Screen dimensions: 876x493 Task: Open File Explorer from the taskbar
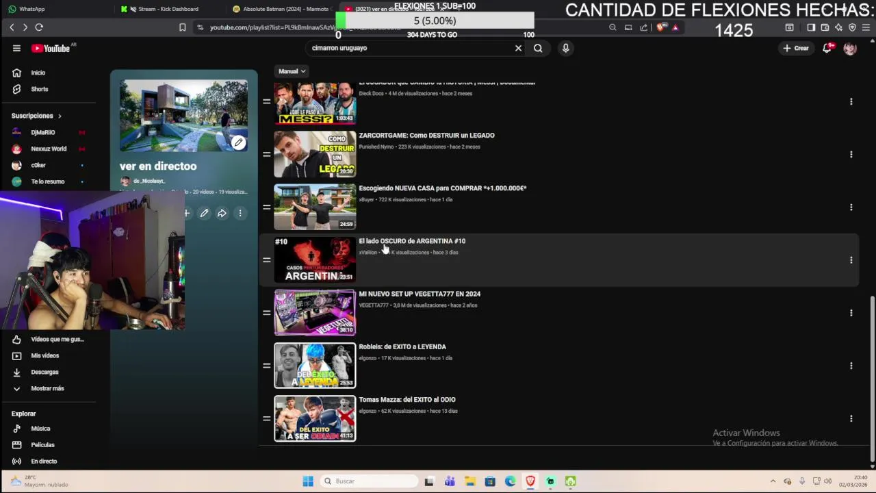469,481
